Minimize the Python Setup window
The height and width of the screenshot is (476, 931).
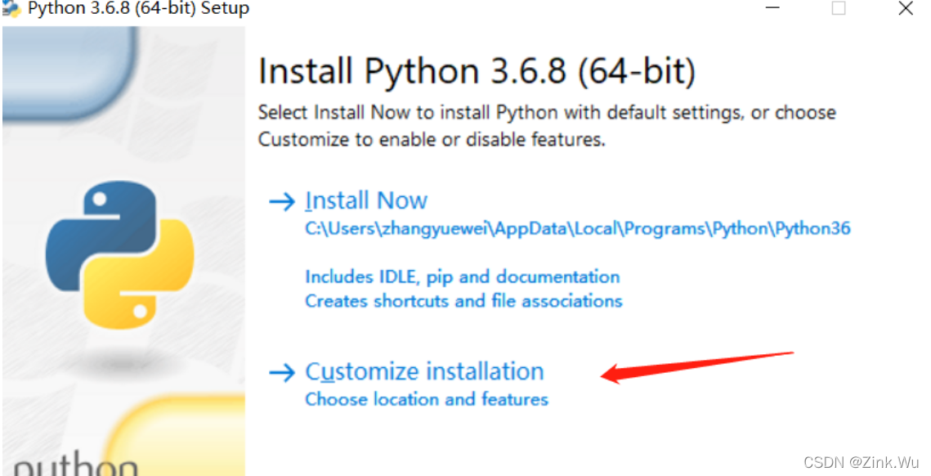coord(772,8)
